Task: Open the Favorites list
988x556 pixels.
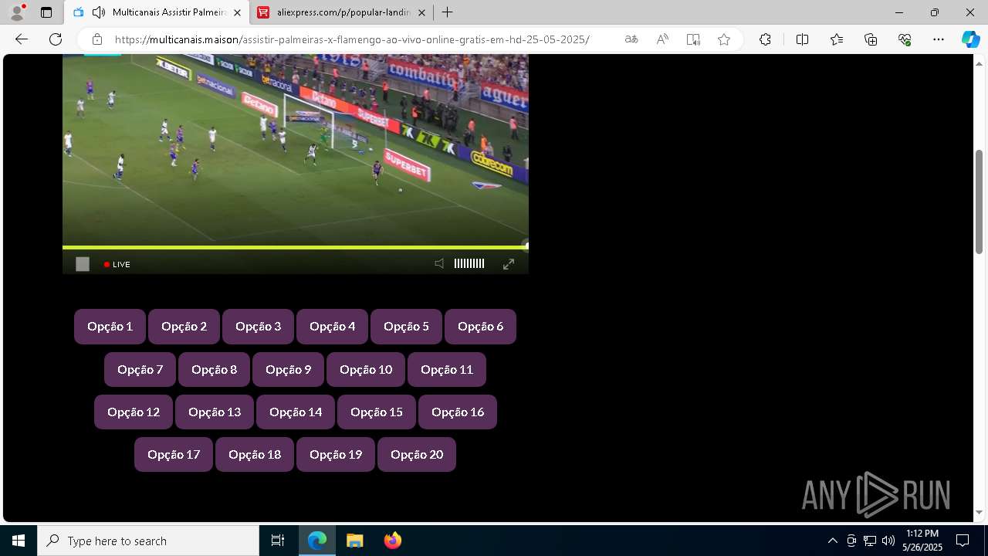Action: click(x=837, y=39)
